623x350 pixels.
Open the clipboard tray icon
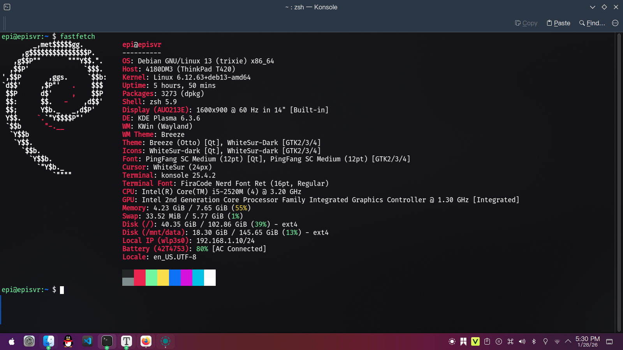[487, 341]
